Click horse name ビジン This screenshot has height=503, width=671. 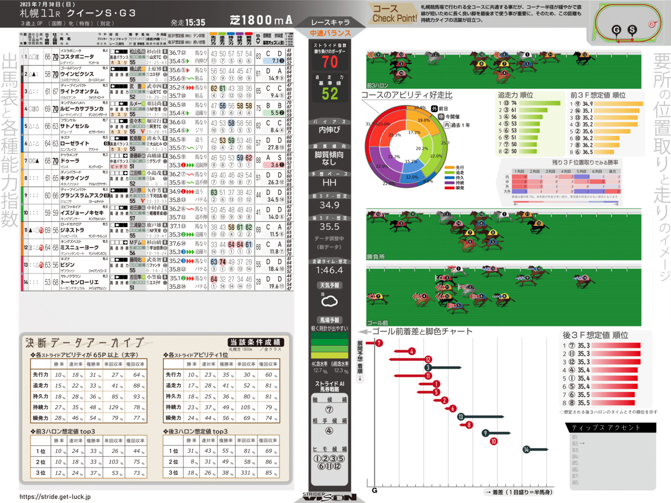click(68, 265)
